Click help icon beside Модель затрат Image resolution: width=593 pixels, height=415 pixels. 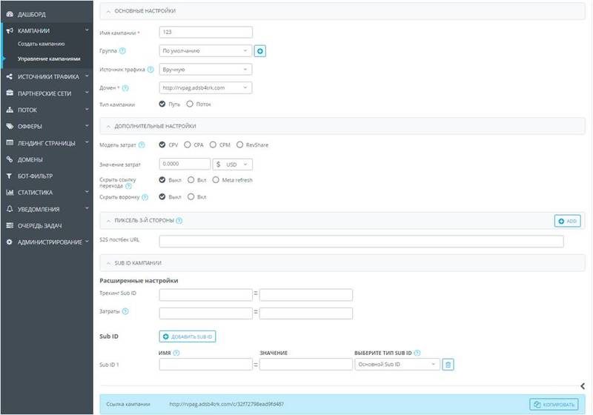(x=142, y=145)
